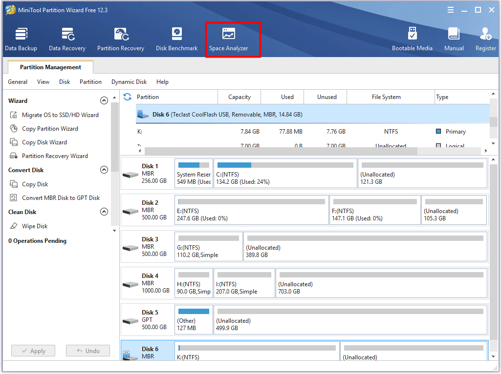Sort by the Unused column header

[325, 97]
